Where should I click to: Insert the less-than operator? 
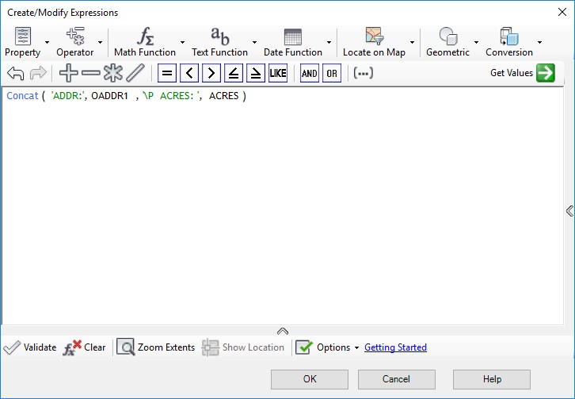click(x=189, y=73)
